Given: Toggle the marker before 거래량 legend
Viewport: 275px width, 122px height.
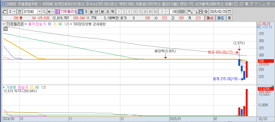Looking at the screenshot, I should (4, 87).
